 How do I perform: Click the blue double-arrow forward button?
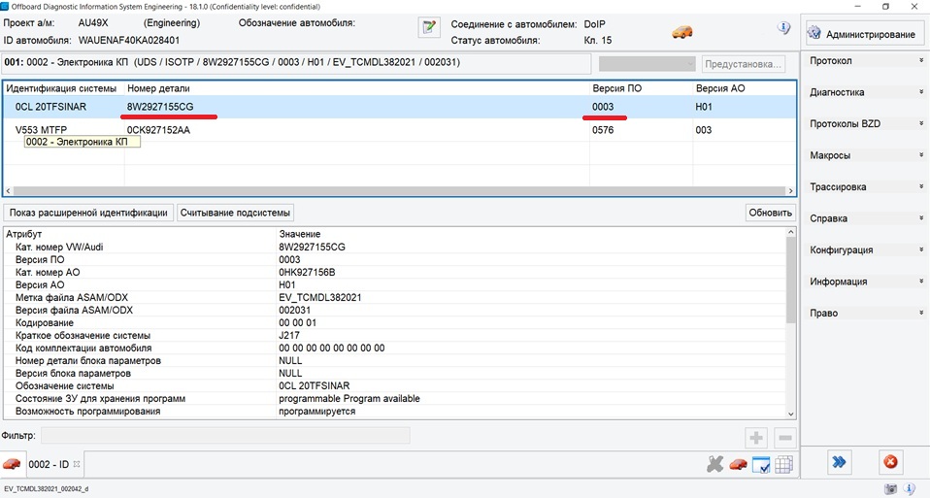point(840,462)
